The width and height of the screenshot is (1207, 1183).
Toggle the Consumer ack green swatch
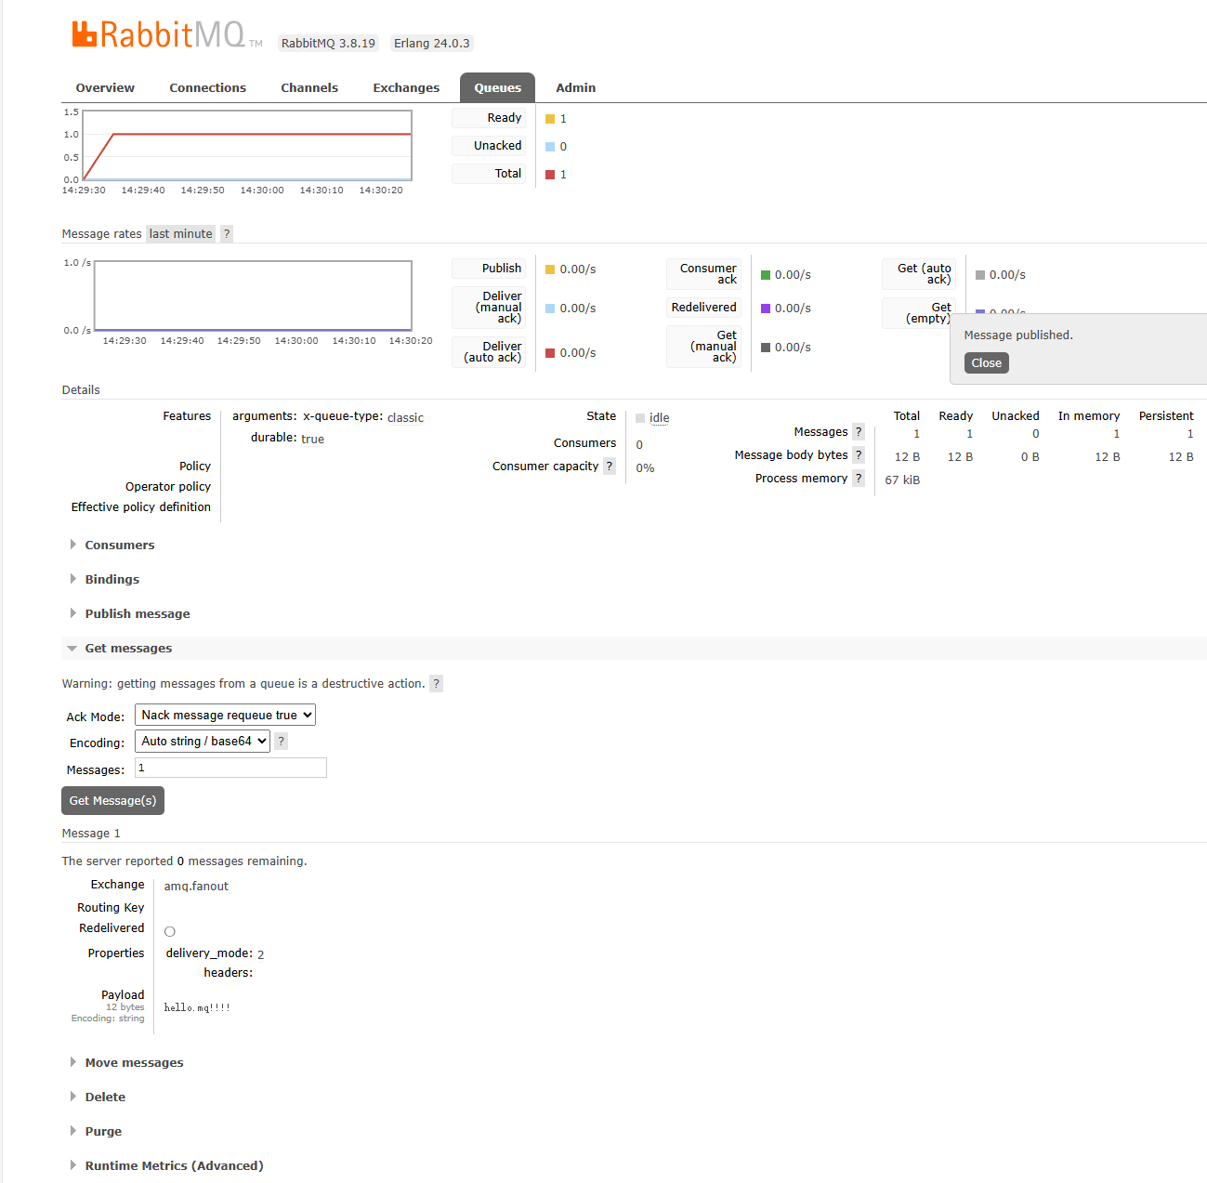click(x=766, y=275)
